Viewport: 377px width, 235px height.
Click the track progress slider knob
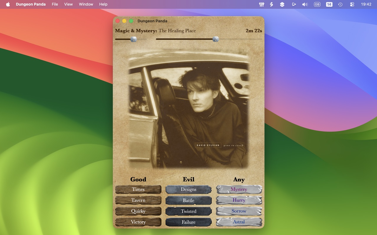(216, 39)
